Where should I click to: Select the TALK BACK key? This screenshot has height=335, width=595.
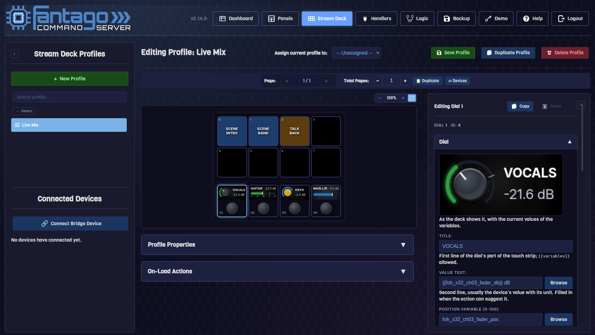(x=295, y=131)
